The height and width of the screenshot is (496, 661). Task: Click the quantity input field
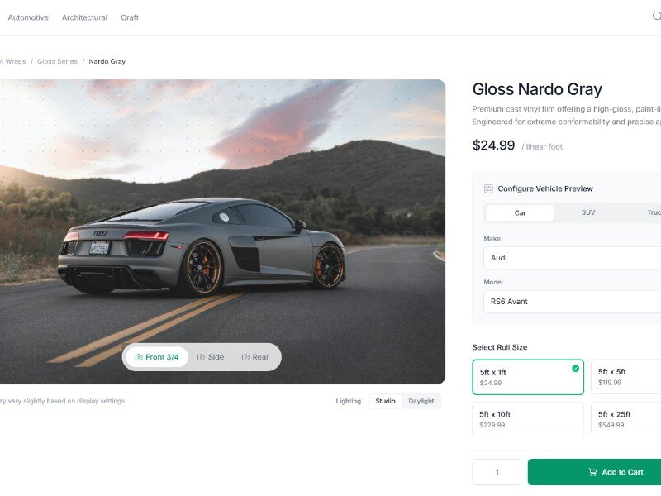(x=497, y=472)
